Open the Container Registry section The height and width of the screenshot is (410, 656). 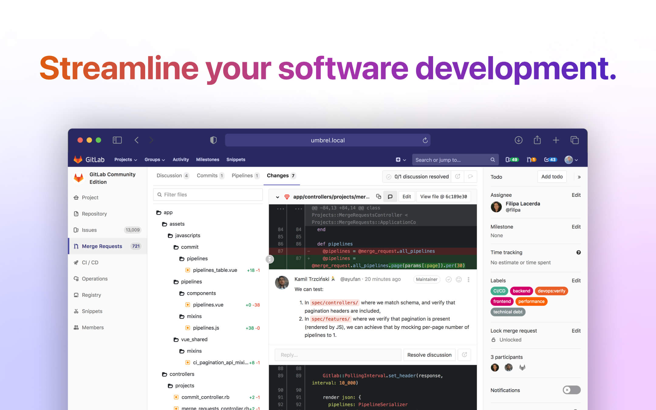point(91,295)
